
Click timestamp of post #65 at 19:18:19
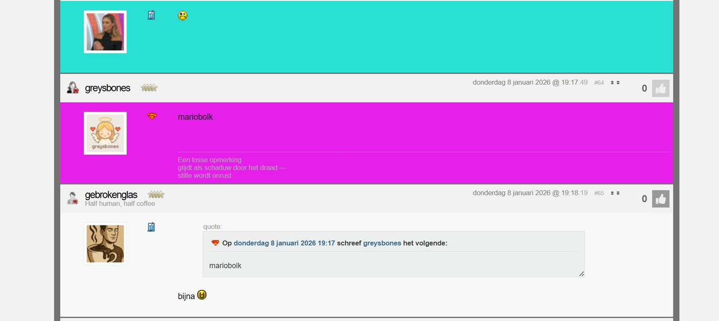(x=530, y=193)
